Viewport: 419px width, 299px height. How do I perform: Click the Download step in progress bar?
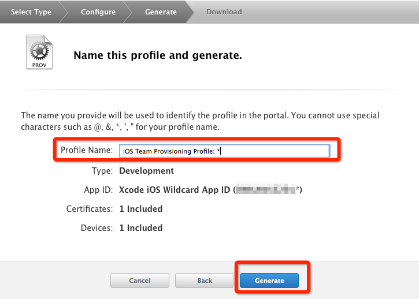pos(224,12)
